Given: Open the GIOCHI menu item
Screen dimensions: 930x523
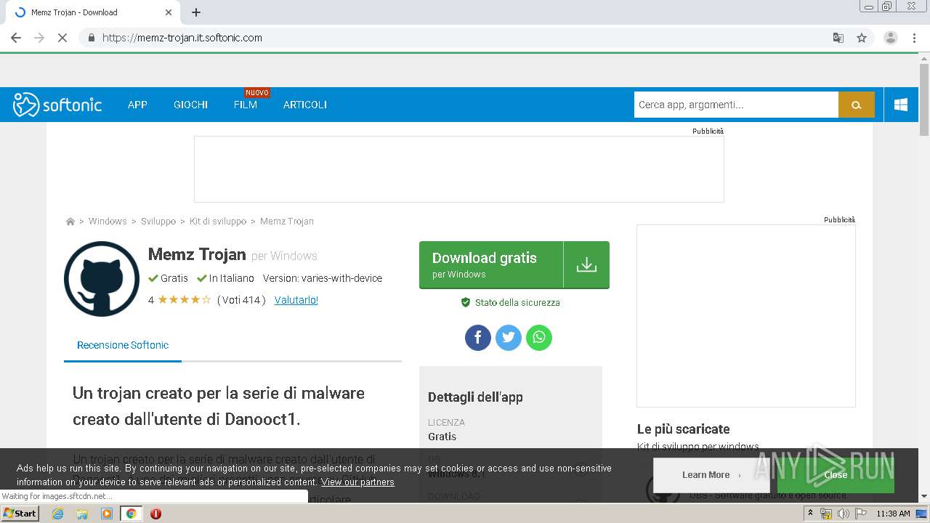Looking at the screenshot, I should pyautogui.click(x=190, y=105).
